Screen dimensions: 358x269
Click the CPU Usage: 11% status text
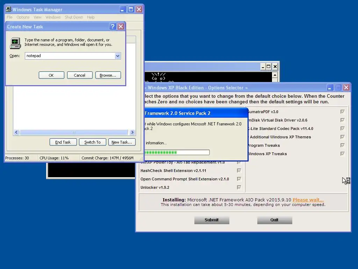[x=54, y=158]
